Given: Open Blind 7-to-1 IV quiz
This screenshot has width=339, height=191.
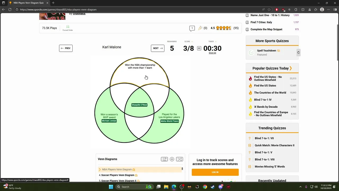Looking at the screenshot, I should [x=263, y=100].
